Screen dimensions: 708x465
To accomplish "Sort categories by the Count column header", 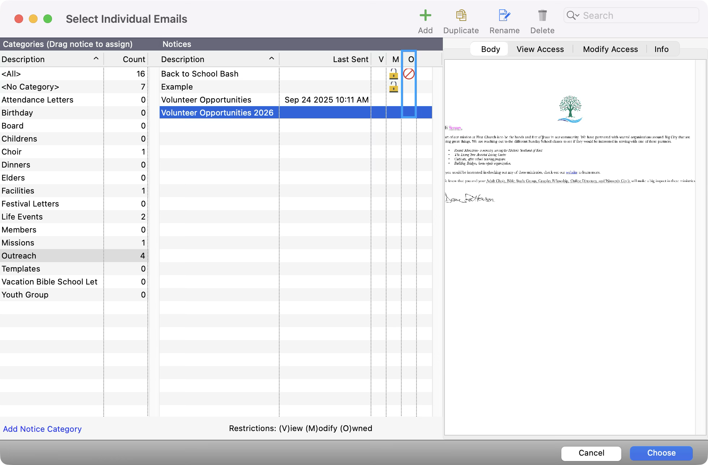I will click(126, 59).
